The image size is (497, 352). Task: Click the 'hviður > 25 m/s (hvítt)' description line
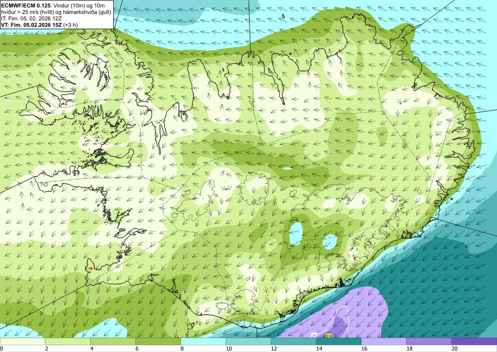pyautogui.click(x=27, y=12)
